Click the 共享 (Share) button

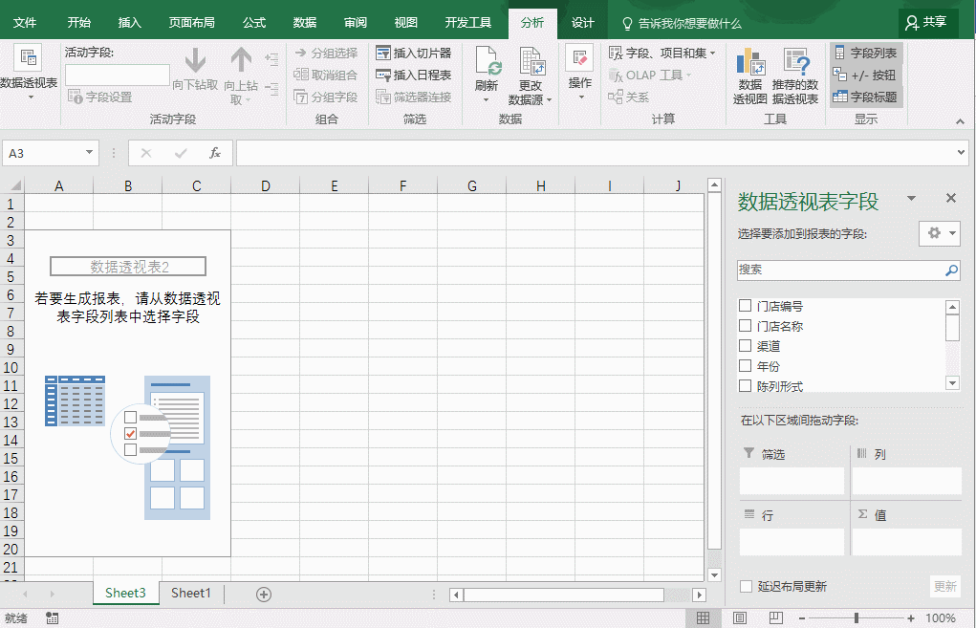927,23
